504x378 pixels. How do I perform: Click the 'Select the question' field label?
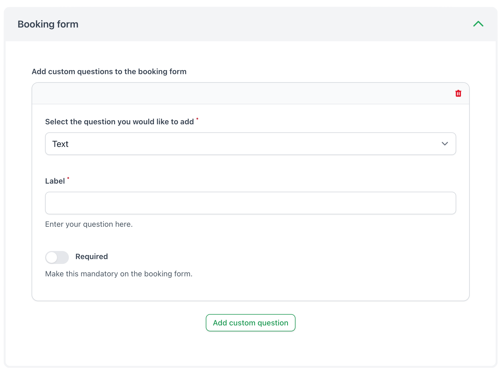tap(119, 122)
